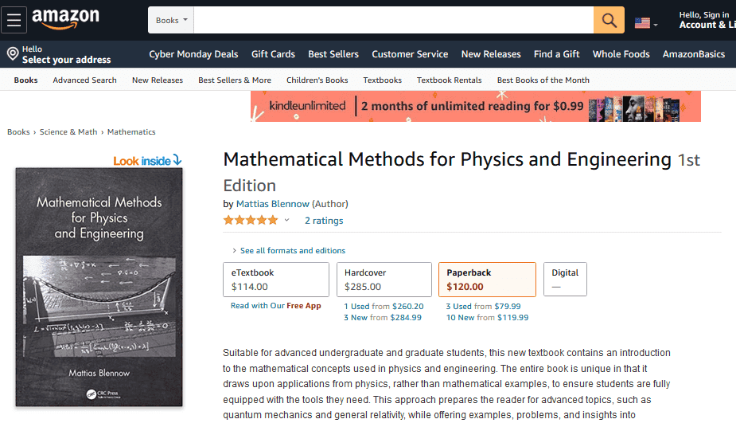
Task: Open New Releases in top nav bar
Action: tap(491, 54)
